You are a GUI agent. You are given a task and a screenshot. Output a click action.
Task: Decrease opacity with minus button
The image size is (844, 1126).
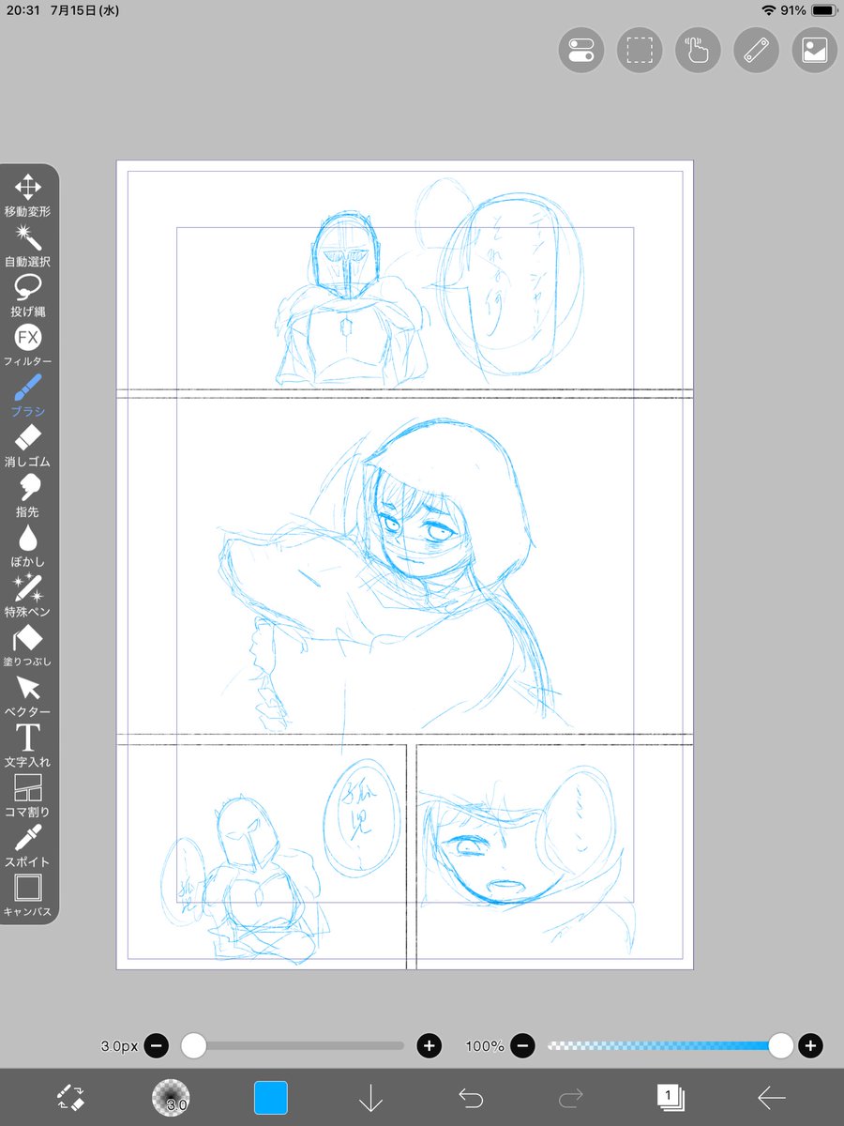(524, 1045)
